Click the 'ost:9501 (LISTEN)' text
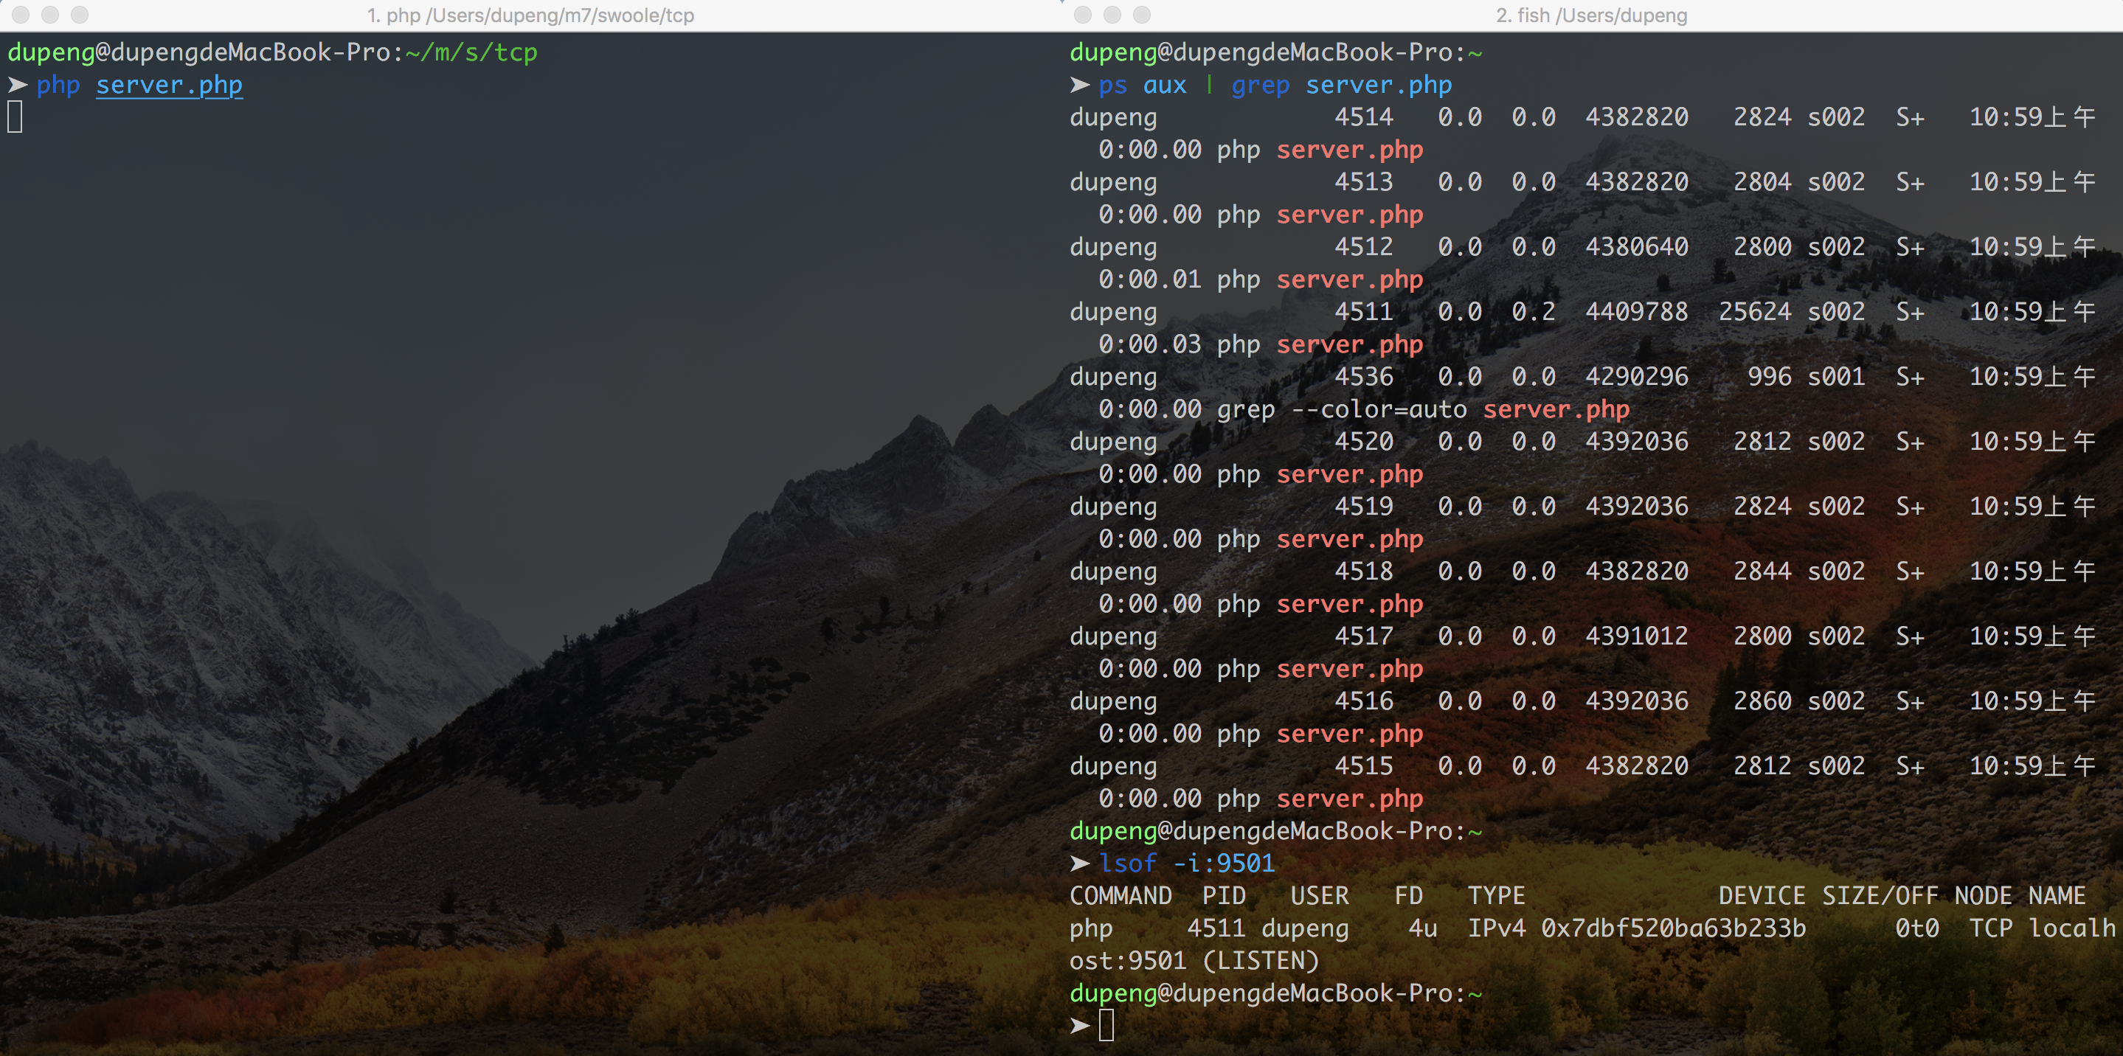This screenshot has height=1056, width=2123. [1194, 960]
